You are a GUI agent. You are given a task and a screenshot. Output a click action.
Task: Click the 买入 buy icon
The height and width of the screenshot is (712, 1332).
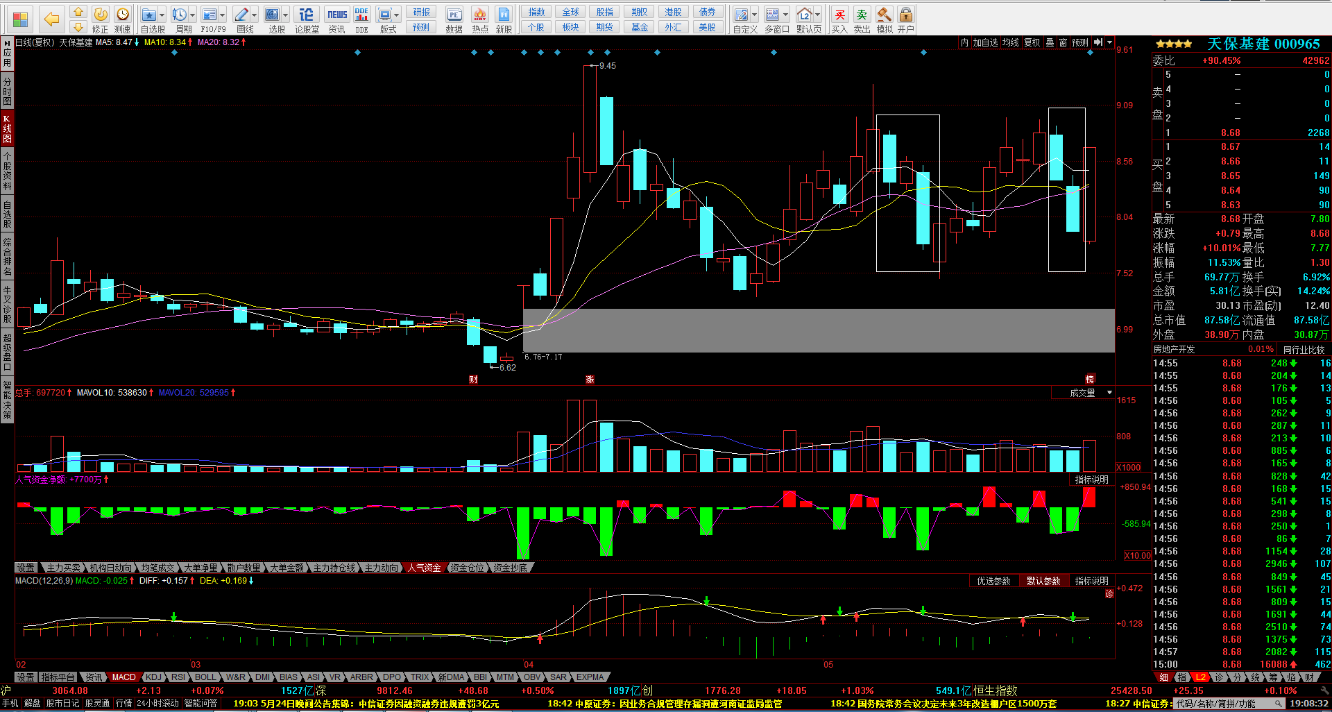[839, 19]
